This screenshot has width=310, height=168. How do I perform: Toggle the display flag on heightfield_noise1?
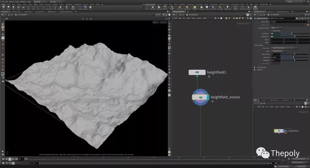tap(208, 97)
